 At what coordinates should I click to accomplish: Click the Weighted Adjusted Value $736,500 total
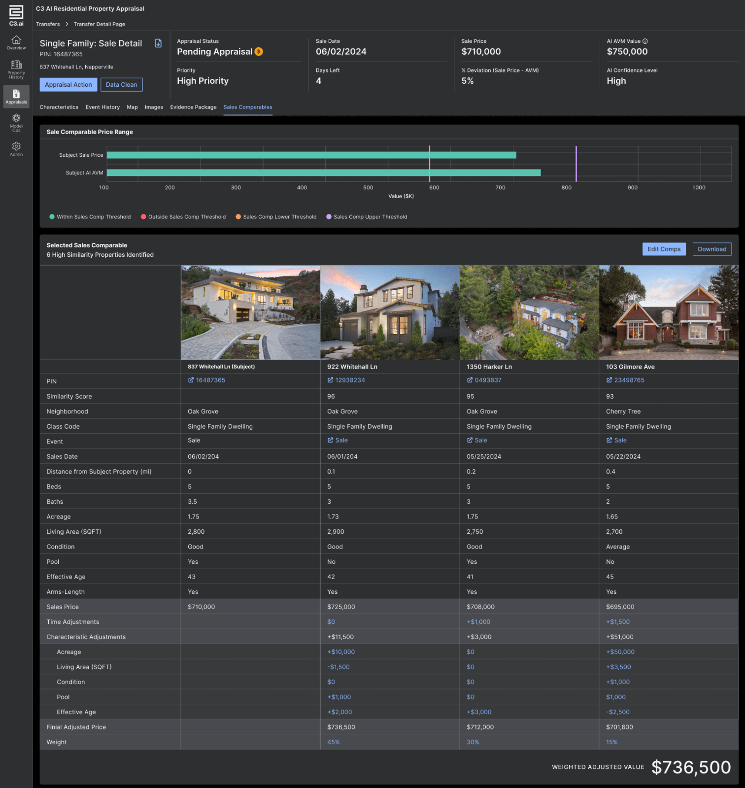(691, 767)
